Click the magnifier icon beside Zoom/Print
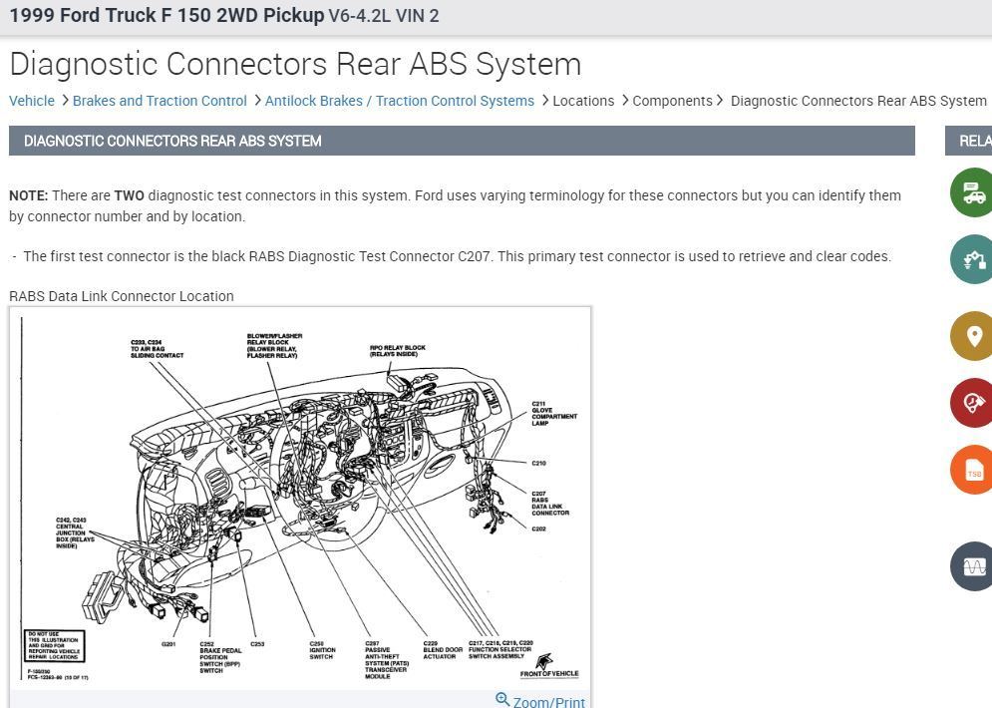 (502, 699)
